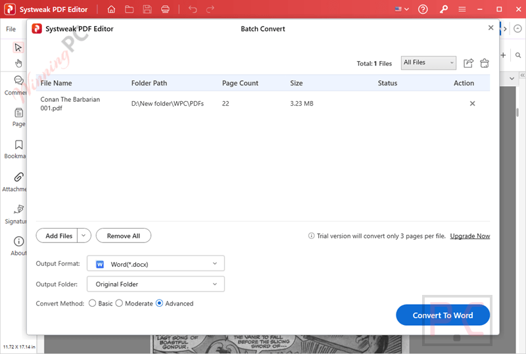This screenshot has width=526, height=354.
Task: Remove Conan The Barbarian 001.pdf from list
Action: pyautogui.click(x=472, y=104)
